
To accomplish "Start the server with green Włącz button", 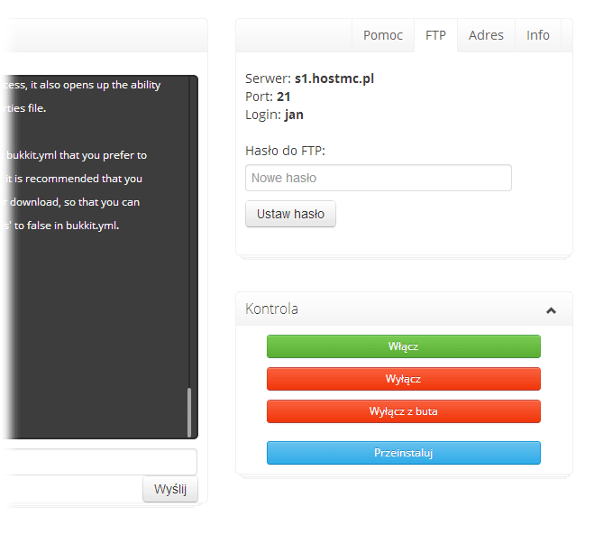I will click(403, 346).
